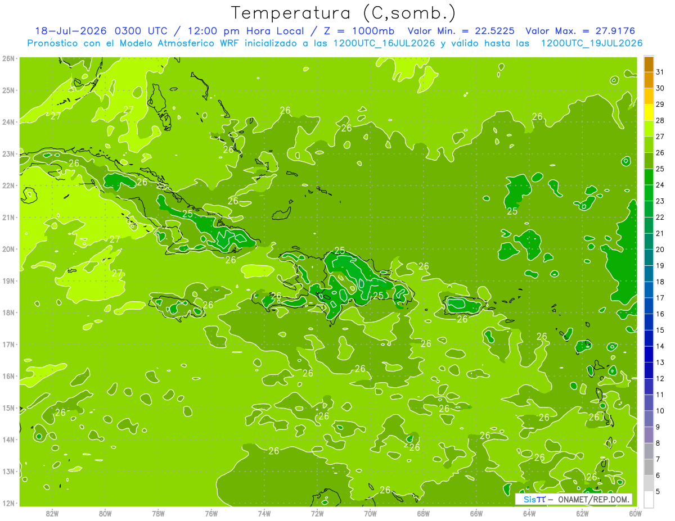The image size is (675, 521).
Task: Click the 76W longitude axis label
Action: pos(211,513)
